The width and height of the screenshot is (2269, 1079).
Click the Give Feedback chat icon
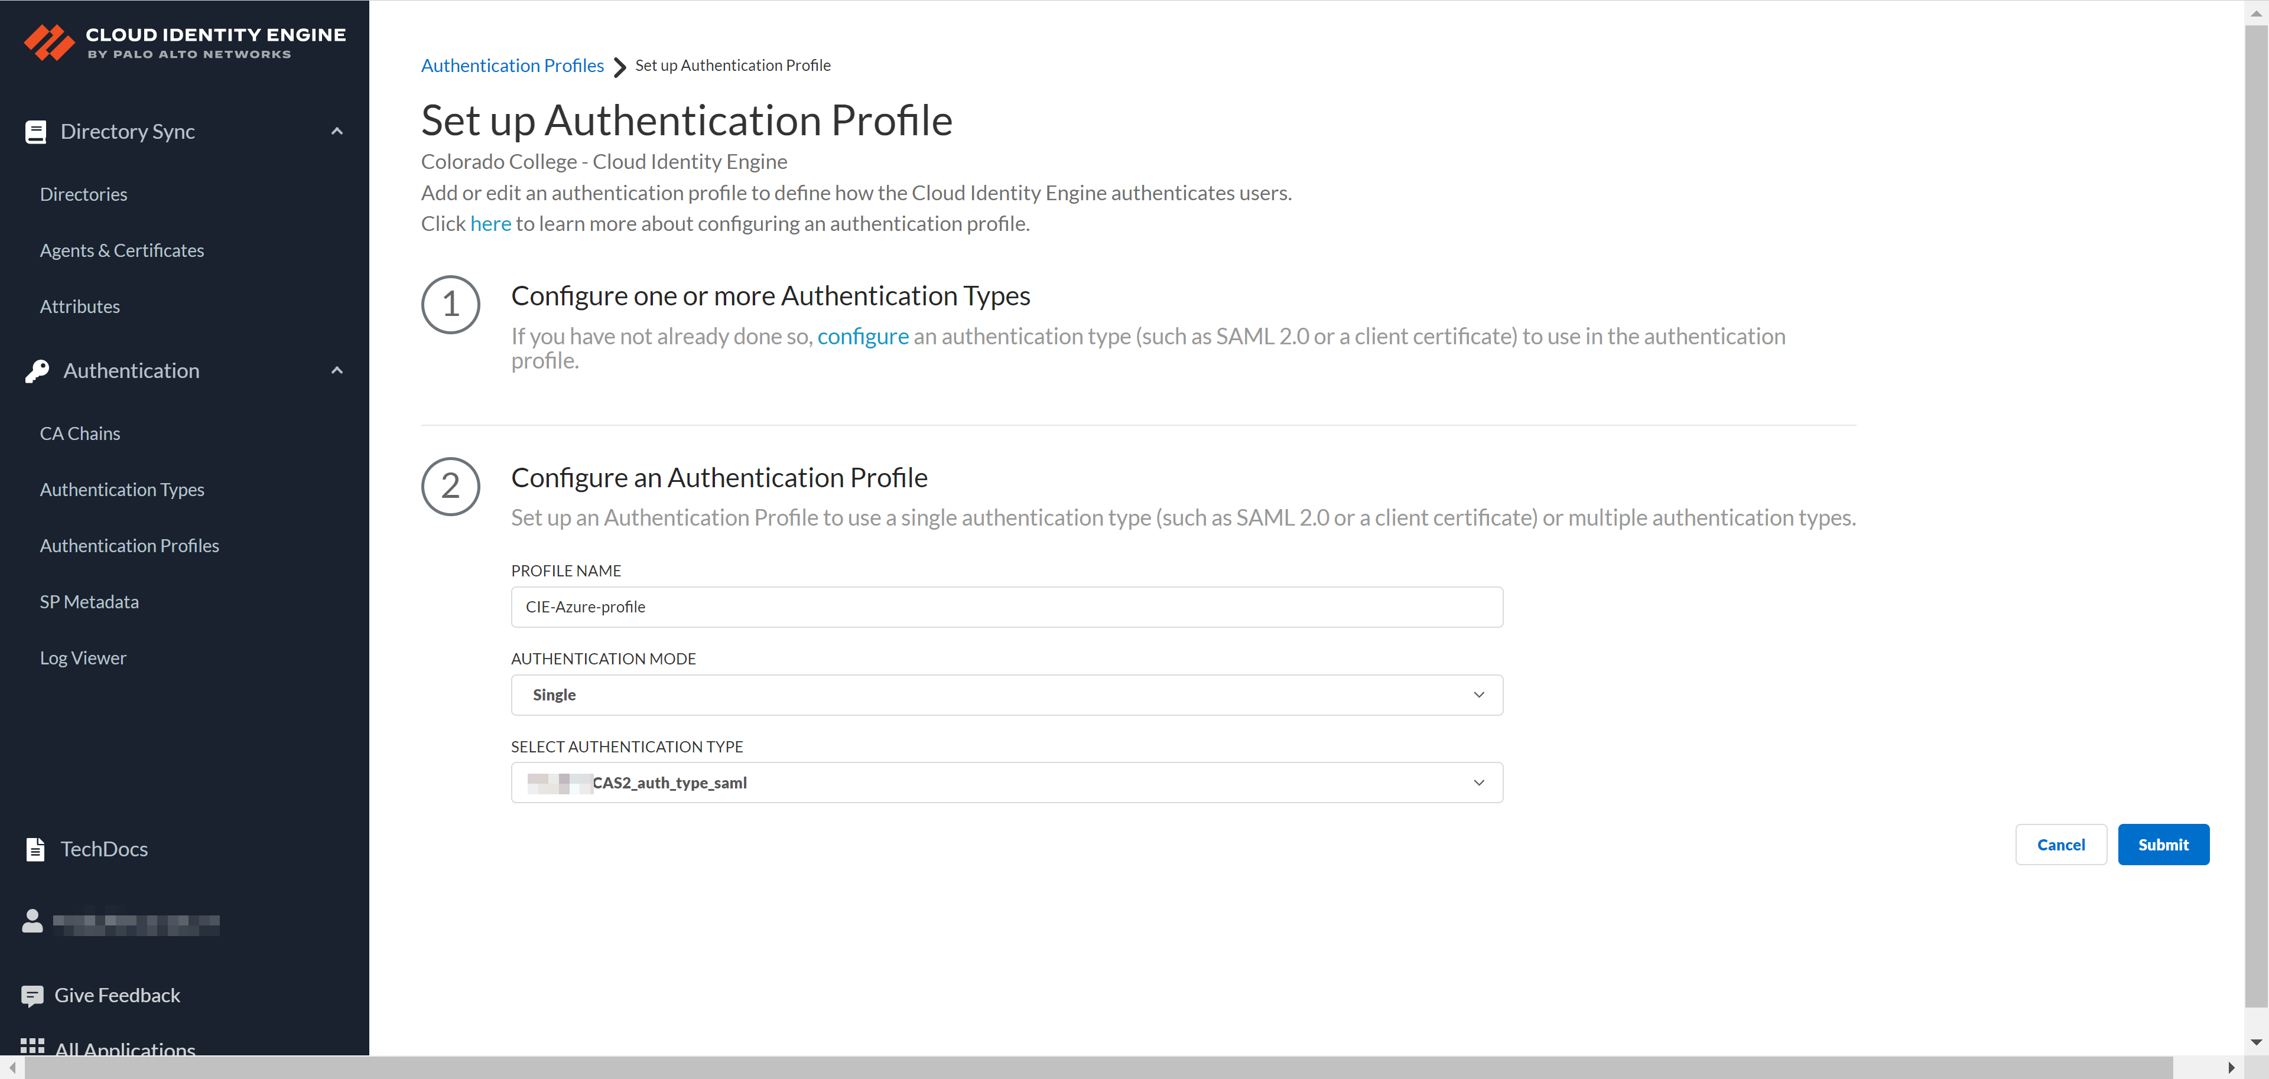[x=32, y=995]
